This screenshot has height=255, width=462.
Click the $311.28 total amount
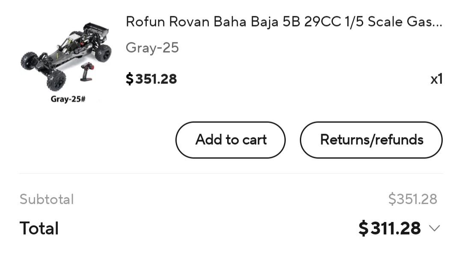click(390, 228)
